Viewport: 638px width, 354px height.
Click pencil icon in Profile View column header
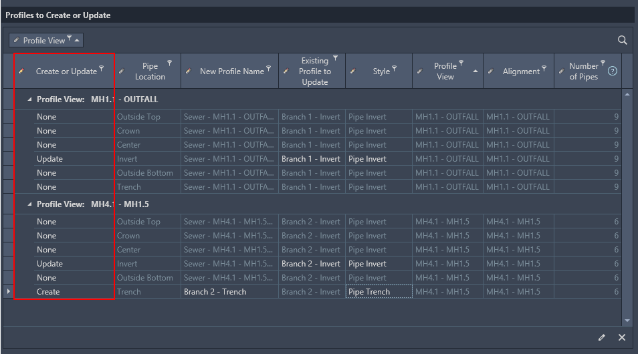pyautogui.click(x=420, y=71)
